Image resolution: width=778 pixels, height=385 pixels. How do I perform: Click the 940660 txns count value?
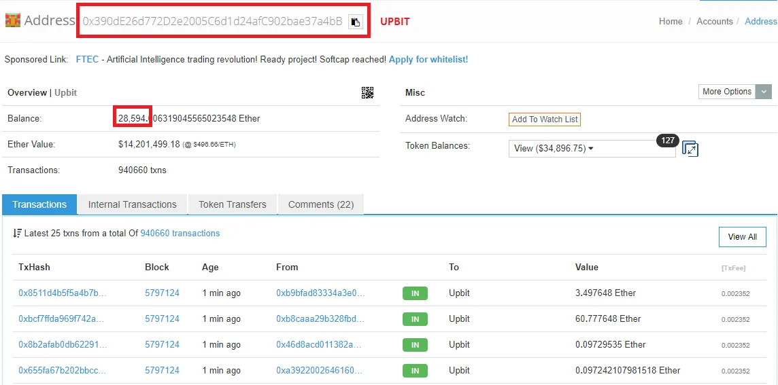point(142,170)
